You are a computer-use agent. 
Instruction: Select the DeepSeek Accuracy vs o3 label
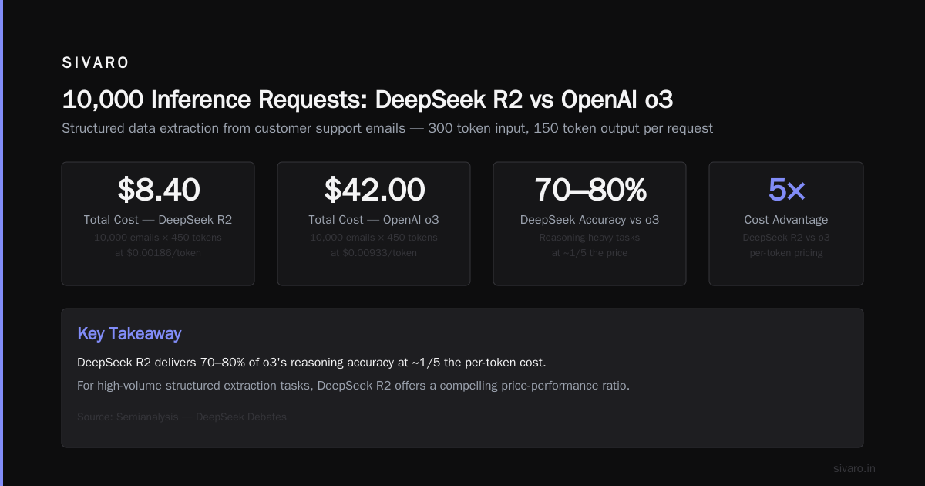[590, 220]
